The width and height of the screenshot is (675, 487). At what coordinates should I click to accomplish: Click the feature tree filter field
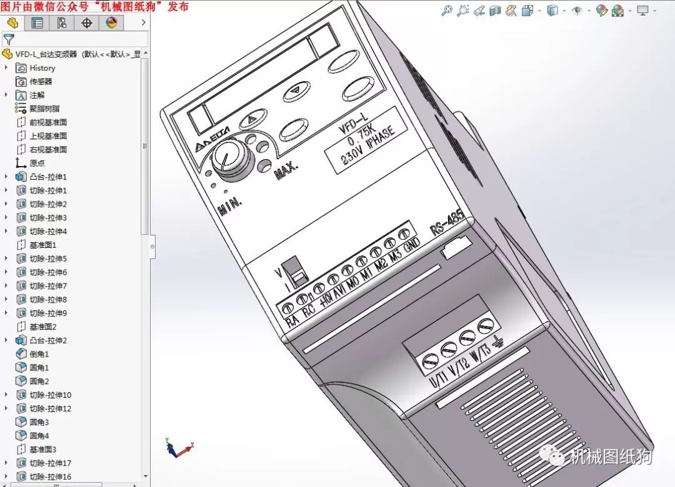[76, 39]
